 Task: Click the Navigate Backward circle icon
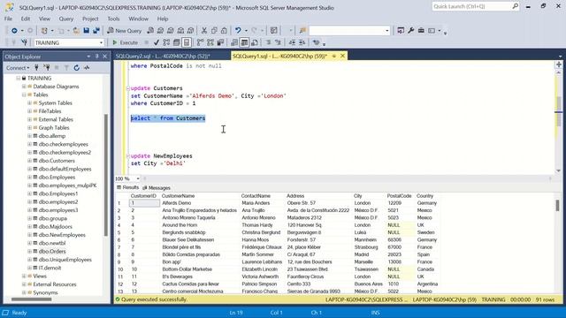pos(14,31)
